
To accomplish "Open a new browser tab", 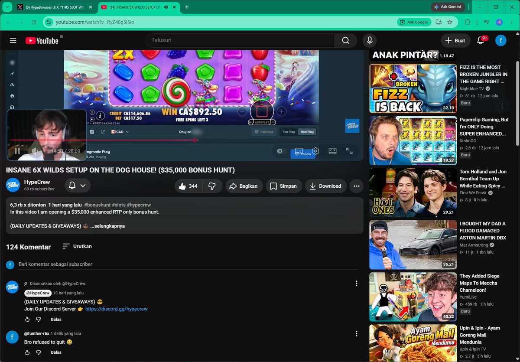I will pyautogui.click(x=187, y=7).
